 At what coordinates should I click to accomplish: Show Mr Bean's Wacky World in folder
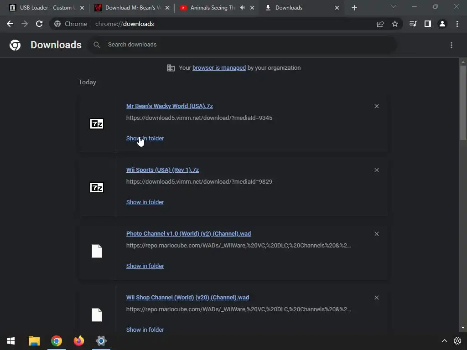(145, 139)
